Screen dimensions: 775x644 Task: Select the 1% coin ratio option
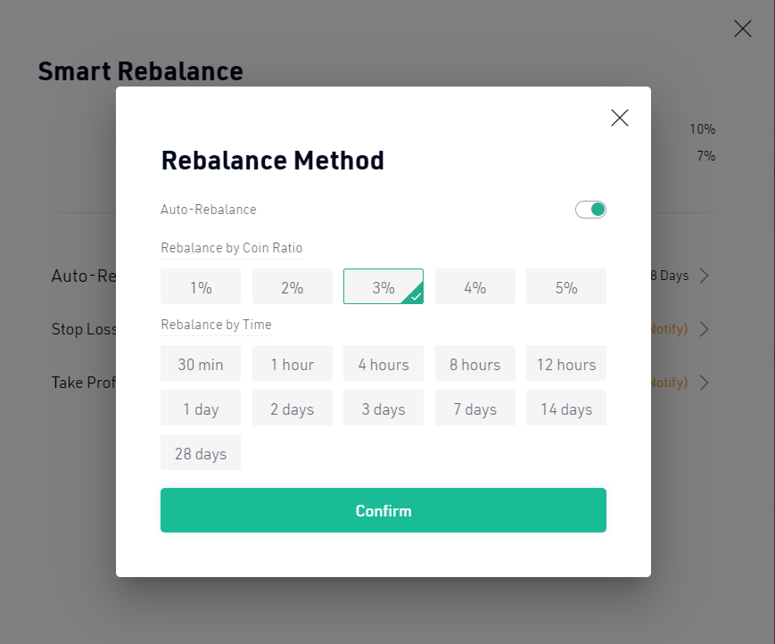click(x=201, y=286)
